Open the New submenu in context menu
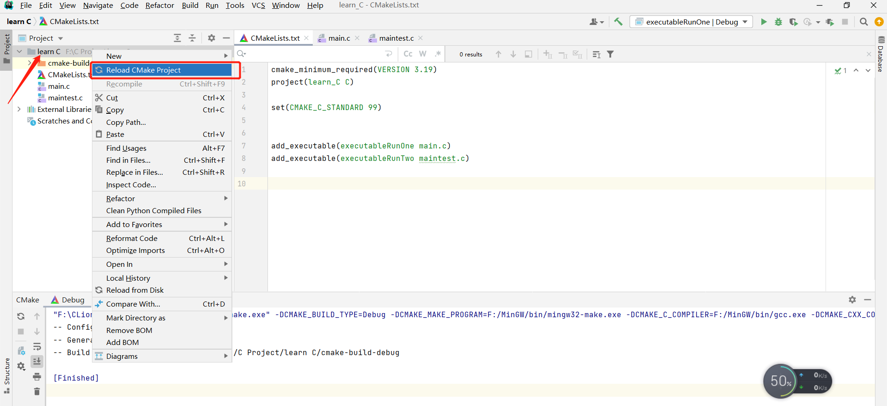 [x=162, y=56]
